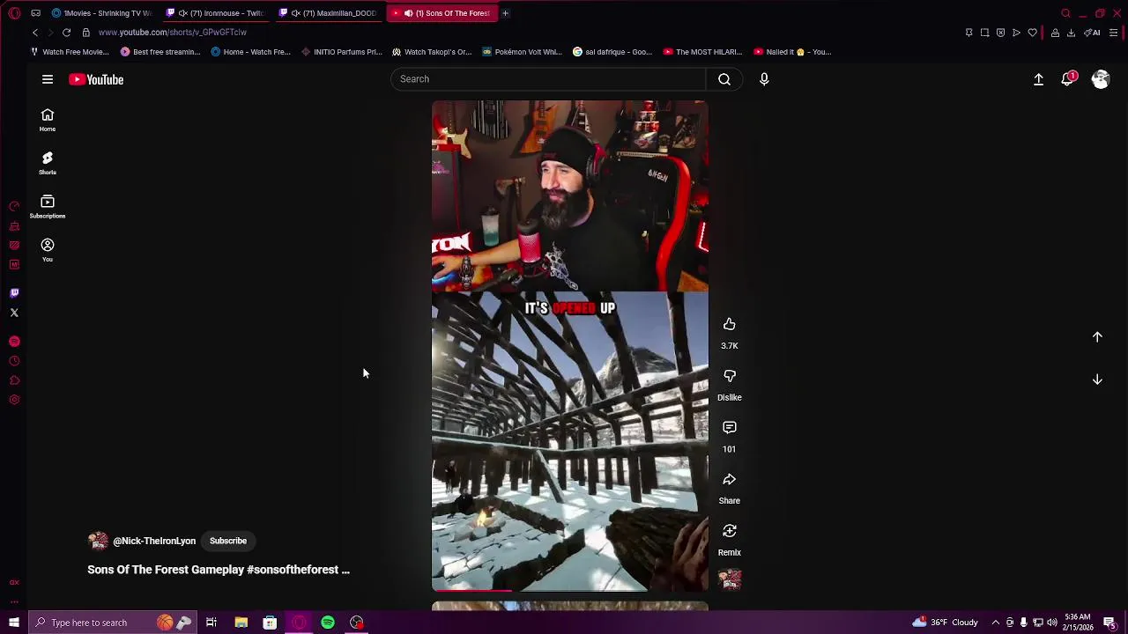Show hidden system tray icons
This screenshot has width=1128, height=634.
click(x=996, y=623)
